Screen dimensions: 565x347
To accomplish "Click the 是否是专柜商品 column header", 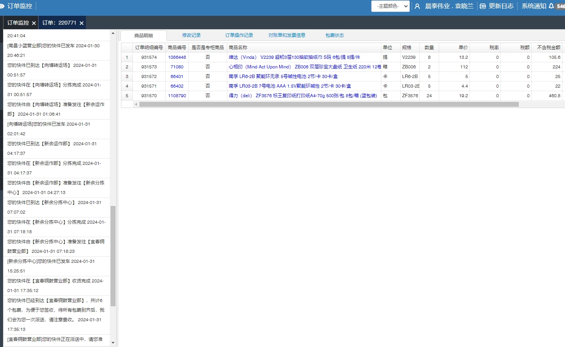I will 208,48.
